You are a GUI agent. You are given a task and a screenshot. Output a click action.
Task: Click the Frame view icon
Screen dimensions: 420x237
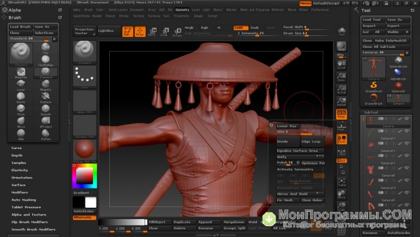coord(341,182)
